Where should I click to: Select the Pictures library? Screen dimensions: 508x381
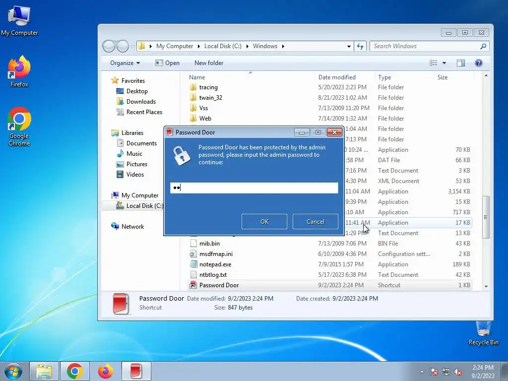tap(131, 164)
